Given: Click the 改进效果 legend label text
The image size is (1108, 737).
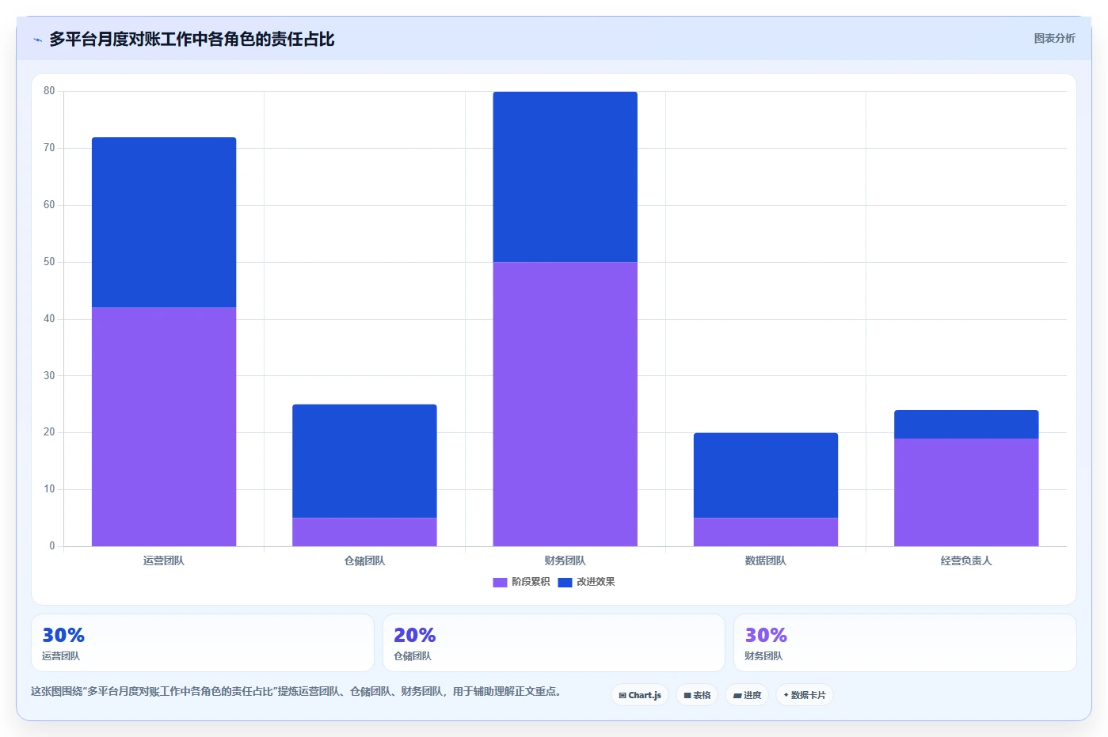Looking at the screenshot, I should pos(596,582).
